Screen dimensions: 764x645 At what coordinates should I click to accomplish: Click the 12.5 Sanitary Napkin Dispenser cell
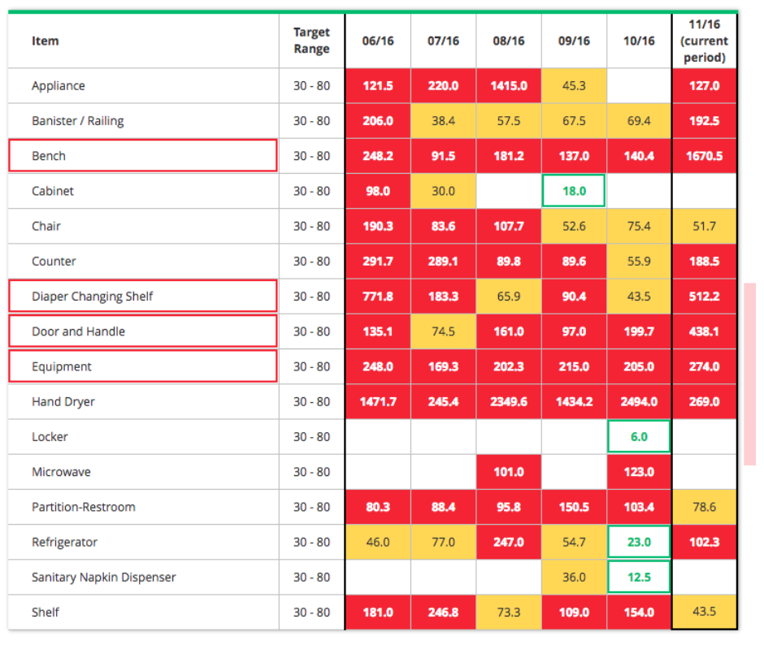(639, 577)
